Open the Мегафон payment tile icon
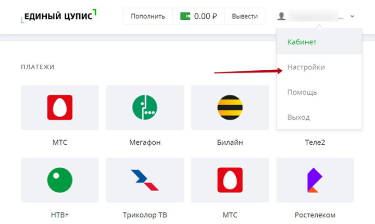Screen dimensions: 375x224 144,107
